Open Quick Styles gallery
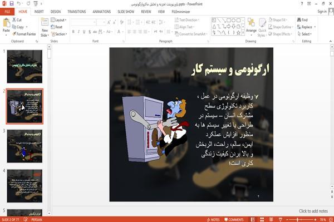This screenshot has height=222, width=334. pyautogui.click(x=262, y=28)
